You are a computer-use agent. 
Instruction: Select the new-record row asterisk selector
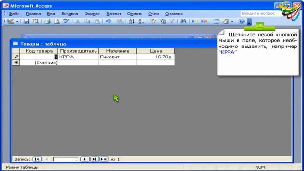(x=16, y=62)
